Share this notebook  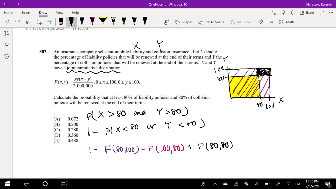pyautogui.click(x=307, y=13)
